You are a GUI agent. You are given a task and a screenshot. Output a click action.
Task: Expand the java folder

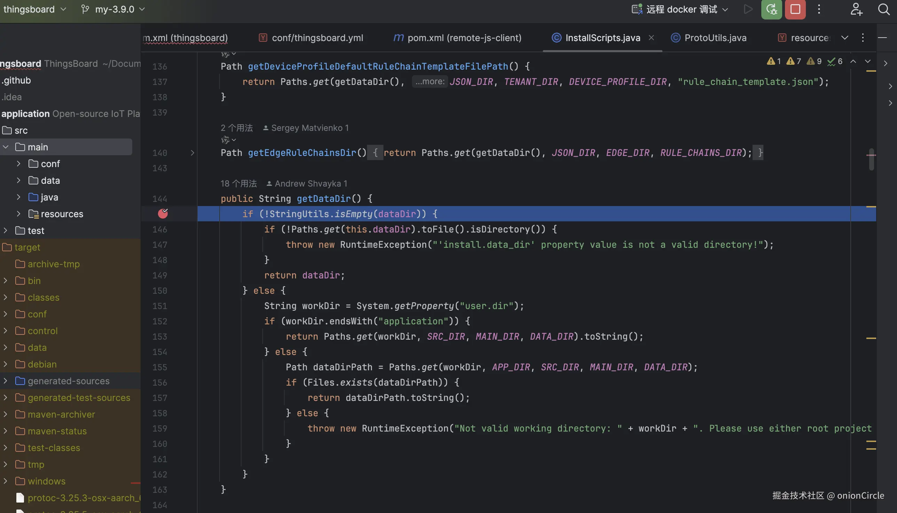pyautogui.click(x=19, y=197)
